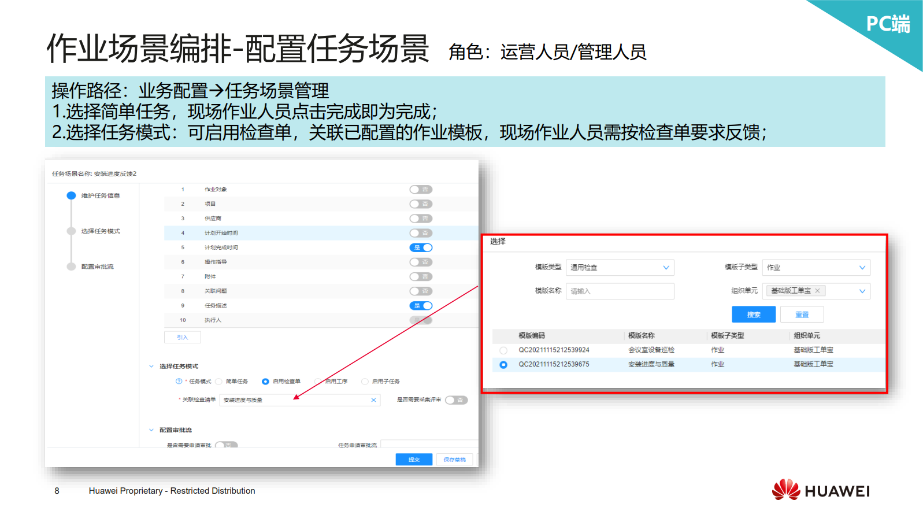This screenshot has width=923, height=518.
Task: Select the 简单任务 radio option
Action: [x=218, y=382]
